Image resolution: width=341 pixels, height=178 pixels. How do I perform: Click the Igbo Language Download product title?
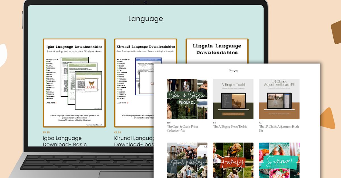click(x=62, y=141)
